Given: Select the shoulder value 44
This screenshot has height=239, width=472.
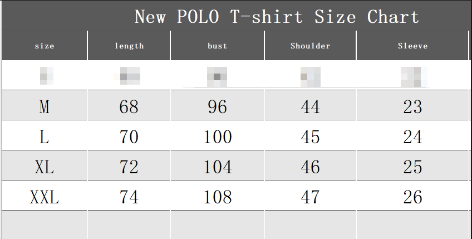Looking at the screenshot, I should pyautogui.click(x=311, y=107).
